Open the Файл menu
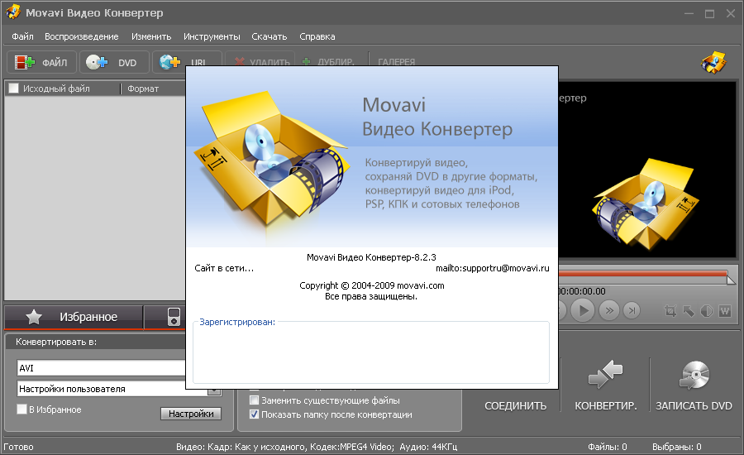The width and height of the screenshot is (744, 455). (22, 36)
